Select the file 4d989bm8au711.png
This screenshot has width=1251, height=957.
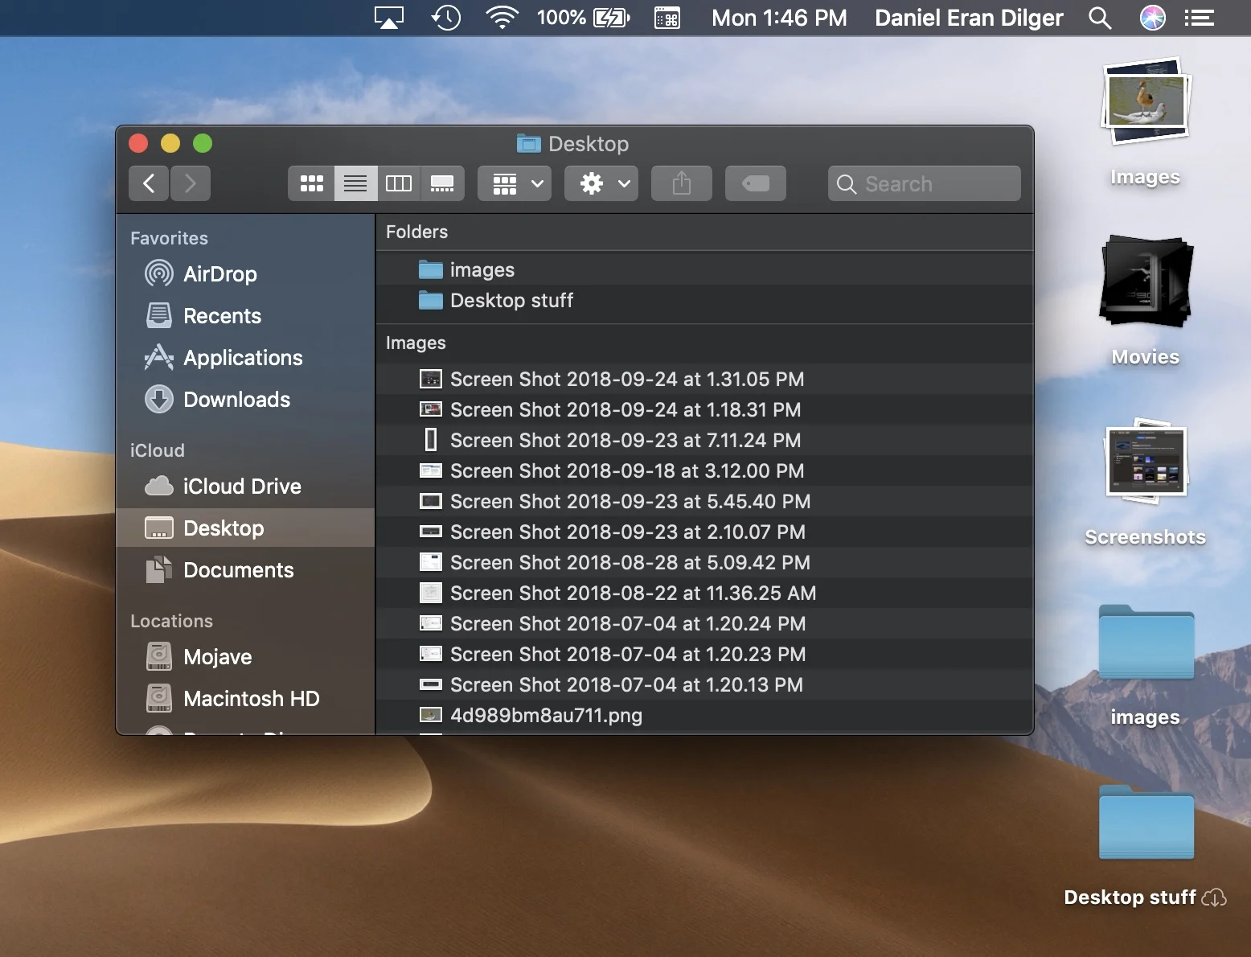tap(705, 715)
